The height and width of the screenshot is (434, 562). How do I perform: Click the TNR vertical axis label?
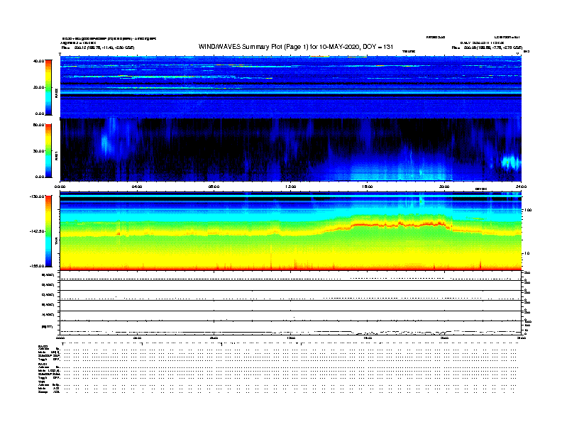coord(56,240)
